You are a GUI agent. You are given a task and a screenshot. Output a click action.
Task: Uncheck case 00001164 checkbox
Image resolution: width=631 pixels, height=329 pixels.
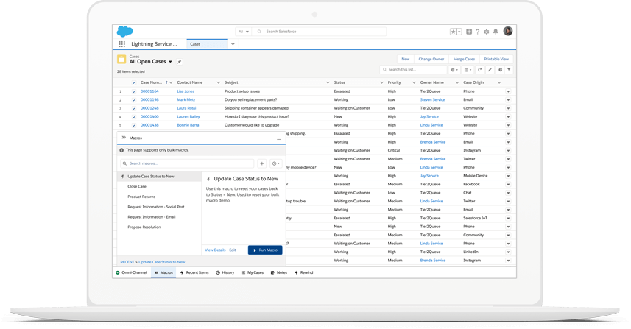coord(134,92)
